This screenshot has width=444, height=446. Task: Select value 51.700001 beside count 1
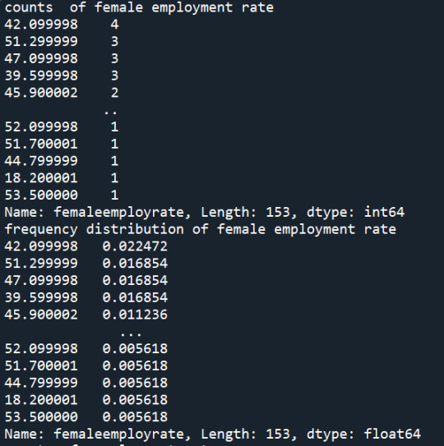tap(41, 144)
